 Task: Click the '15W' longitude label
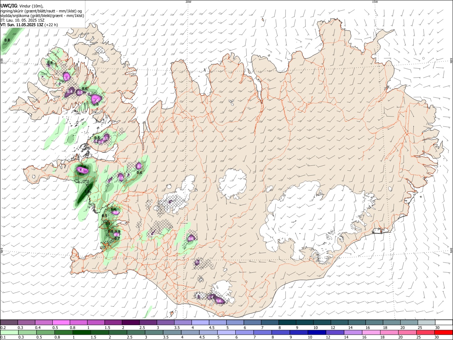(x=375, y=2)
